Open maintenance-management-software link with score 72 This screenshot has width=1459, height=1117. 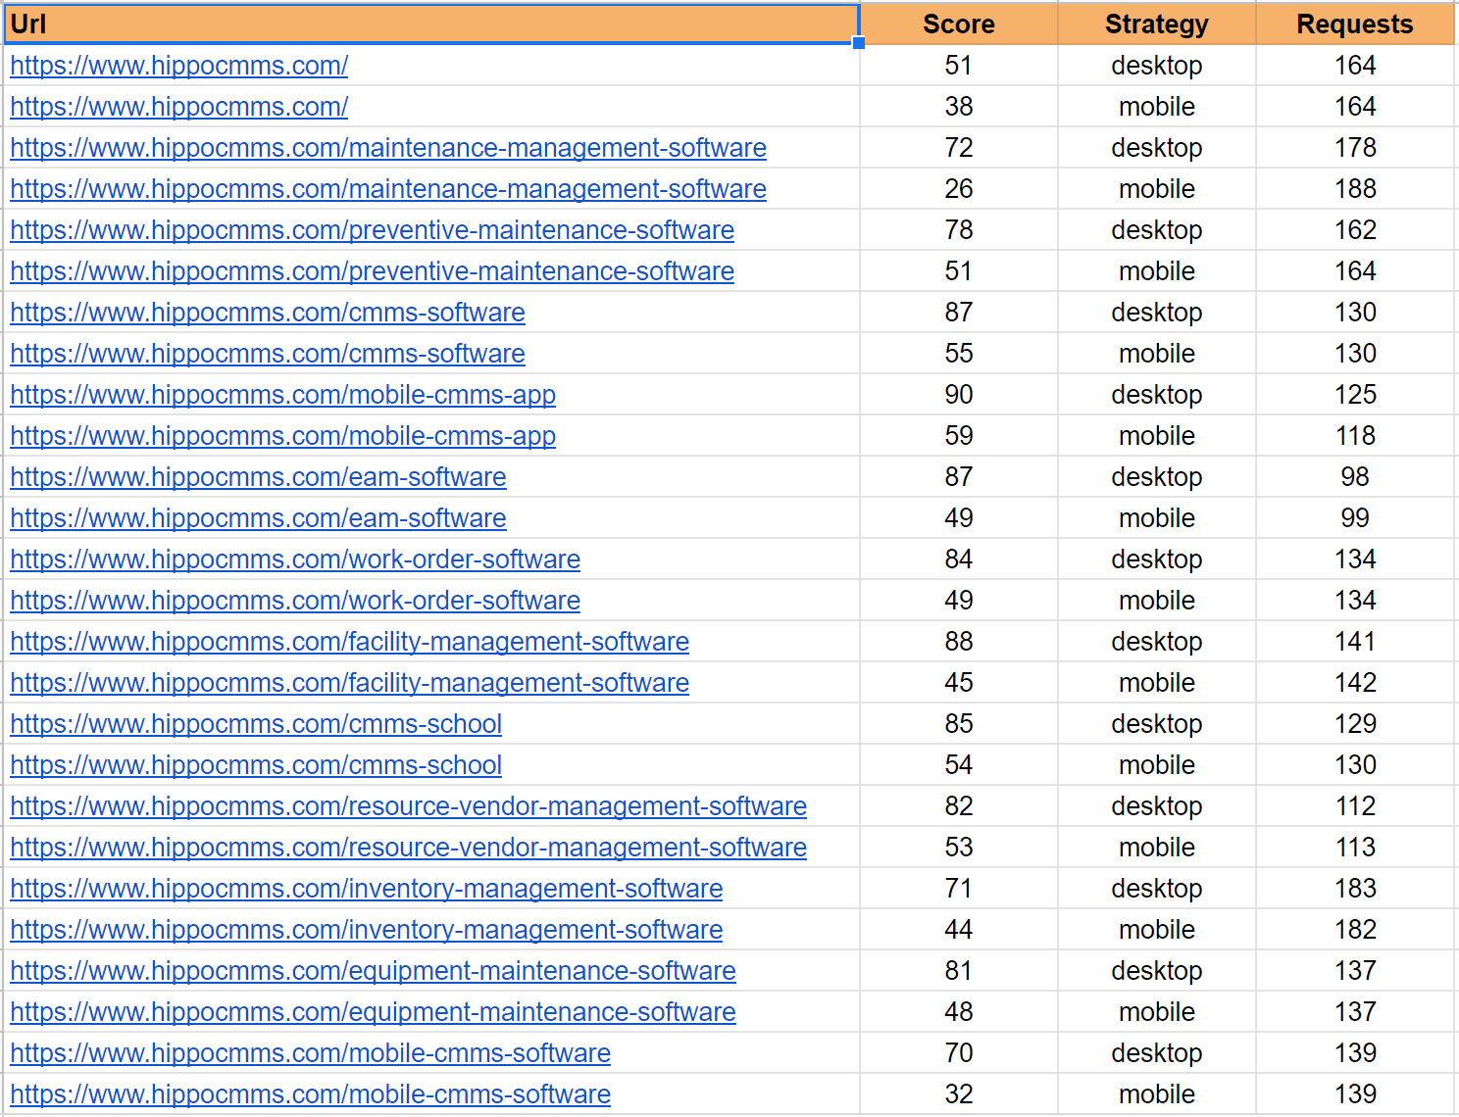[388, 148]
